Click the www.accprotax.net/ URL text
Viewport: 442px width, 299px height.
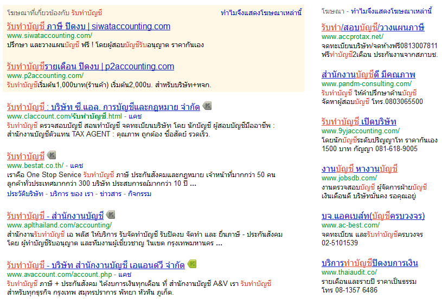353,37
